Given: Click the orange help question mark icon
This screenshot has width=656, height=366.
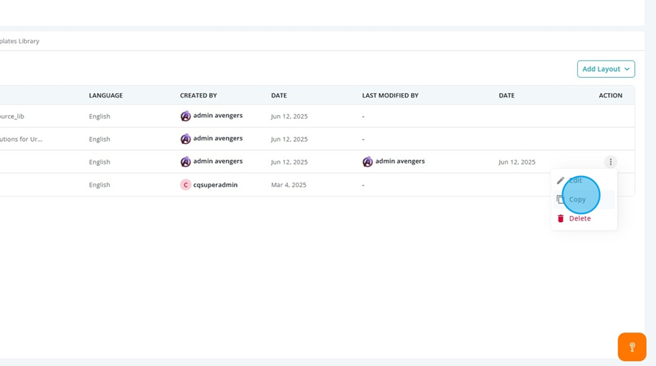Looking at the screenshot, I should click(x=632, y=346).
